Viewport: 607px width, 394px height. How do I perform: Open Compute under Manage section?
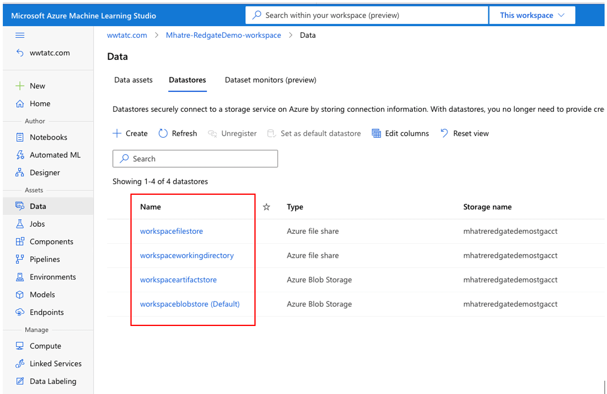coord(45,346)
